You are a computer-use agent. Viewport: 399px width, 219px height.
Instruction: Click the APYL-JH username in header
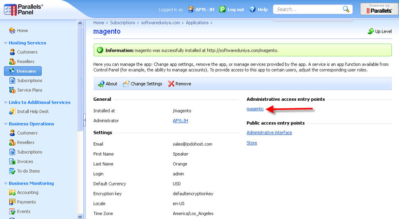coord(205,10)
